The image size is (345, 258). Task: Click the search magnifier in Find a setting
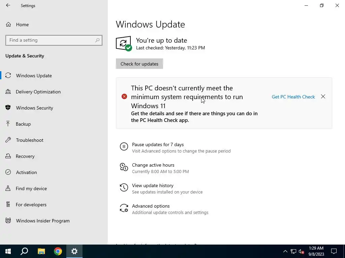pos(97,40)
